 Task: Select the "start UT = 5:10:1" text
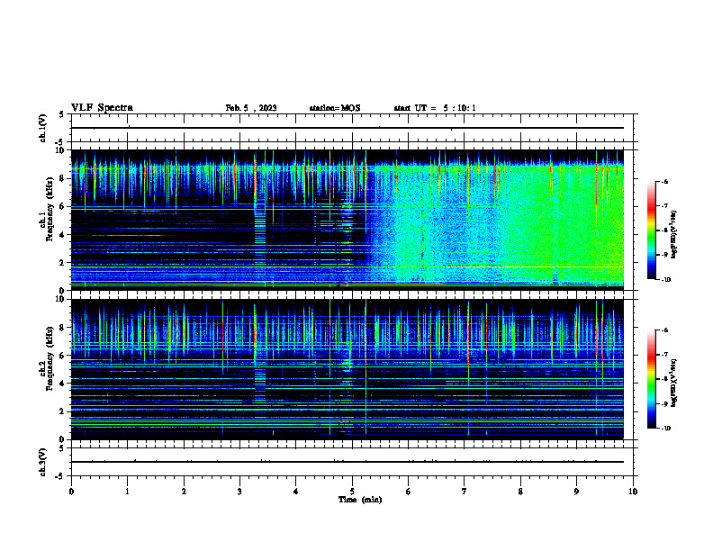click(435, 108)
